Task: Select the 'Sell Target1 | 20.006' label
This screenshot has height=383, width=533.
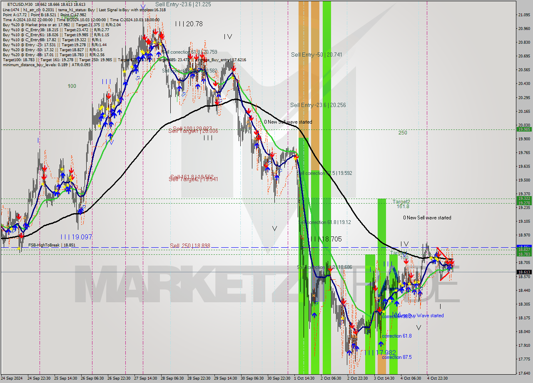Action: point(193,131)
